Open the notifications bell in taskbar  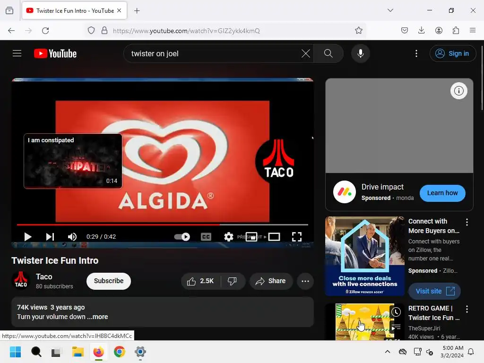(x=471, y=352)
